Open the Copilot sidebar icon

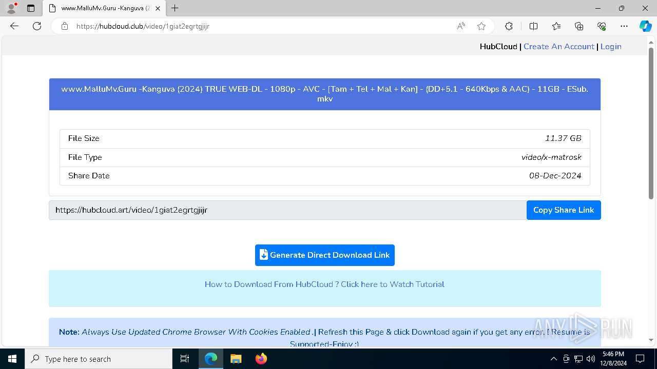click(x=645, y=26)
